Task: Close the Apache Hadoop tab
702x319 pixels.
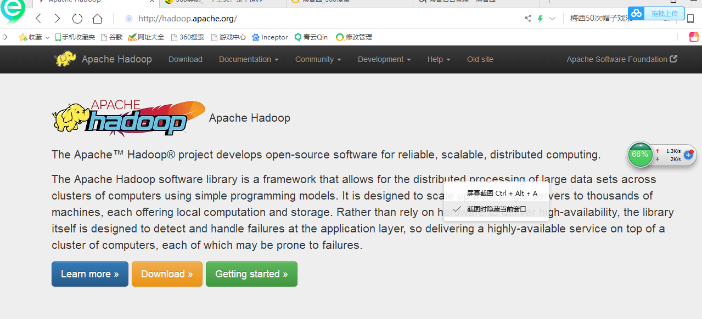Action: 153,2
